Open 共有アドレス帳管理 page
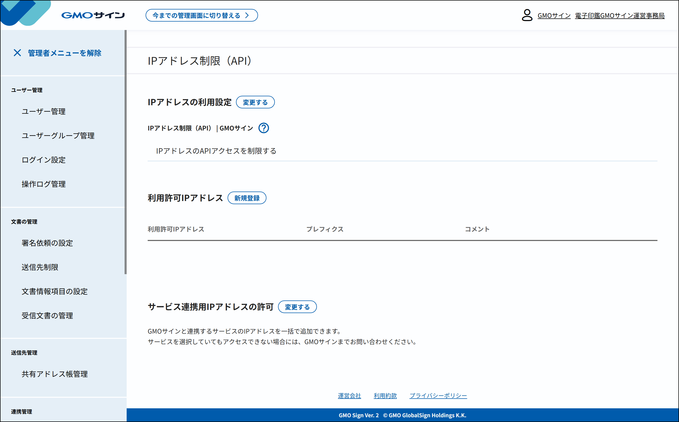679x422 pixels. (x=55, y=374)
